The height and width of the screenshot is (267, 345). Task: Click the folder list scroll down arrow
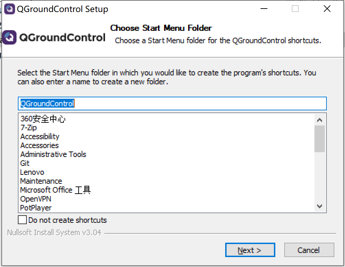(x=320, y=206)
